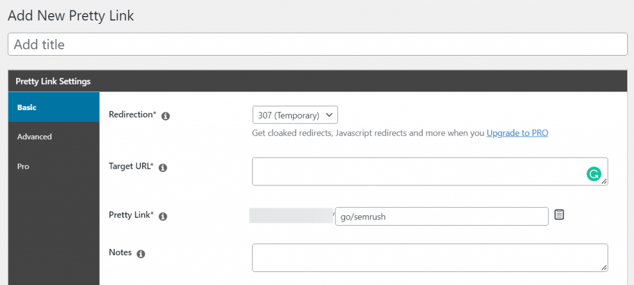Screen dimensions: 634x285
Task: Open the 307 (Temporary) redirection dropdown
Action: tap(295, 115)
